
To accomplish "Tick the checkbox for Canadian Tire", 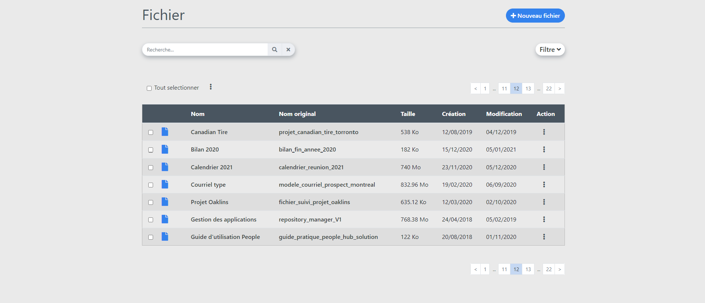I will tap(150, 132).
